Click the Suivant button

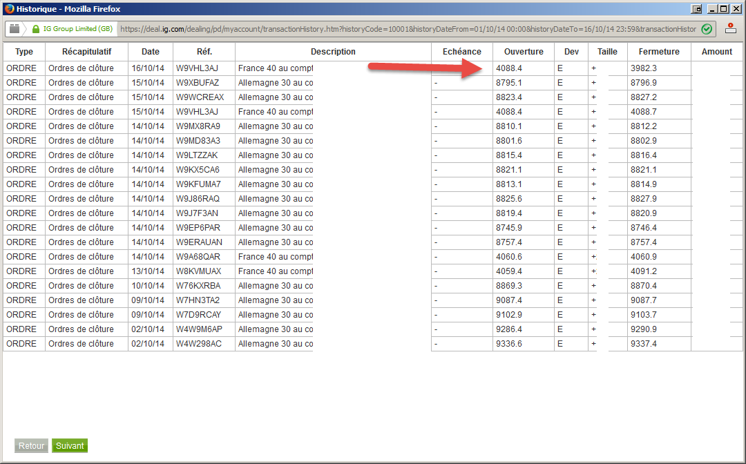click(x=70, y=445)
